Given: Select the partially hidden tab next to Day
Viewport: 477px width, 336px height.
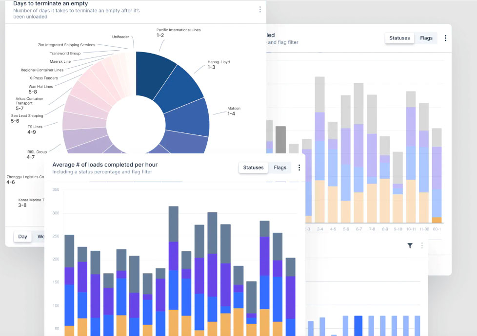Looking at the screenshot, I should 40,237.
